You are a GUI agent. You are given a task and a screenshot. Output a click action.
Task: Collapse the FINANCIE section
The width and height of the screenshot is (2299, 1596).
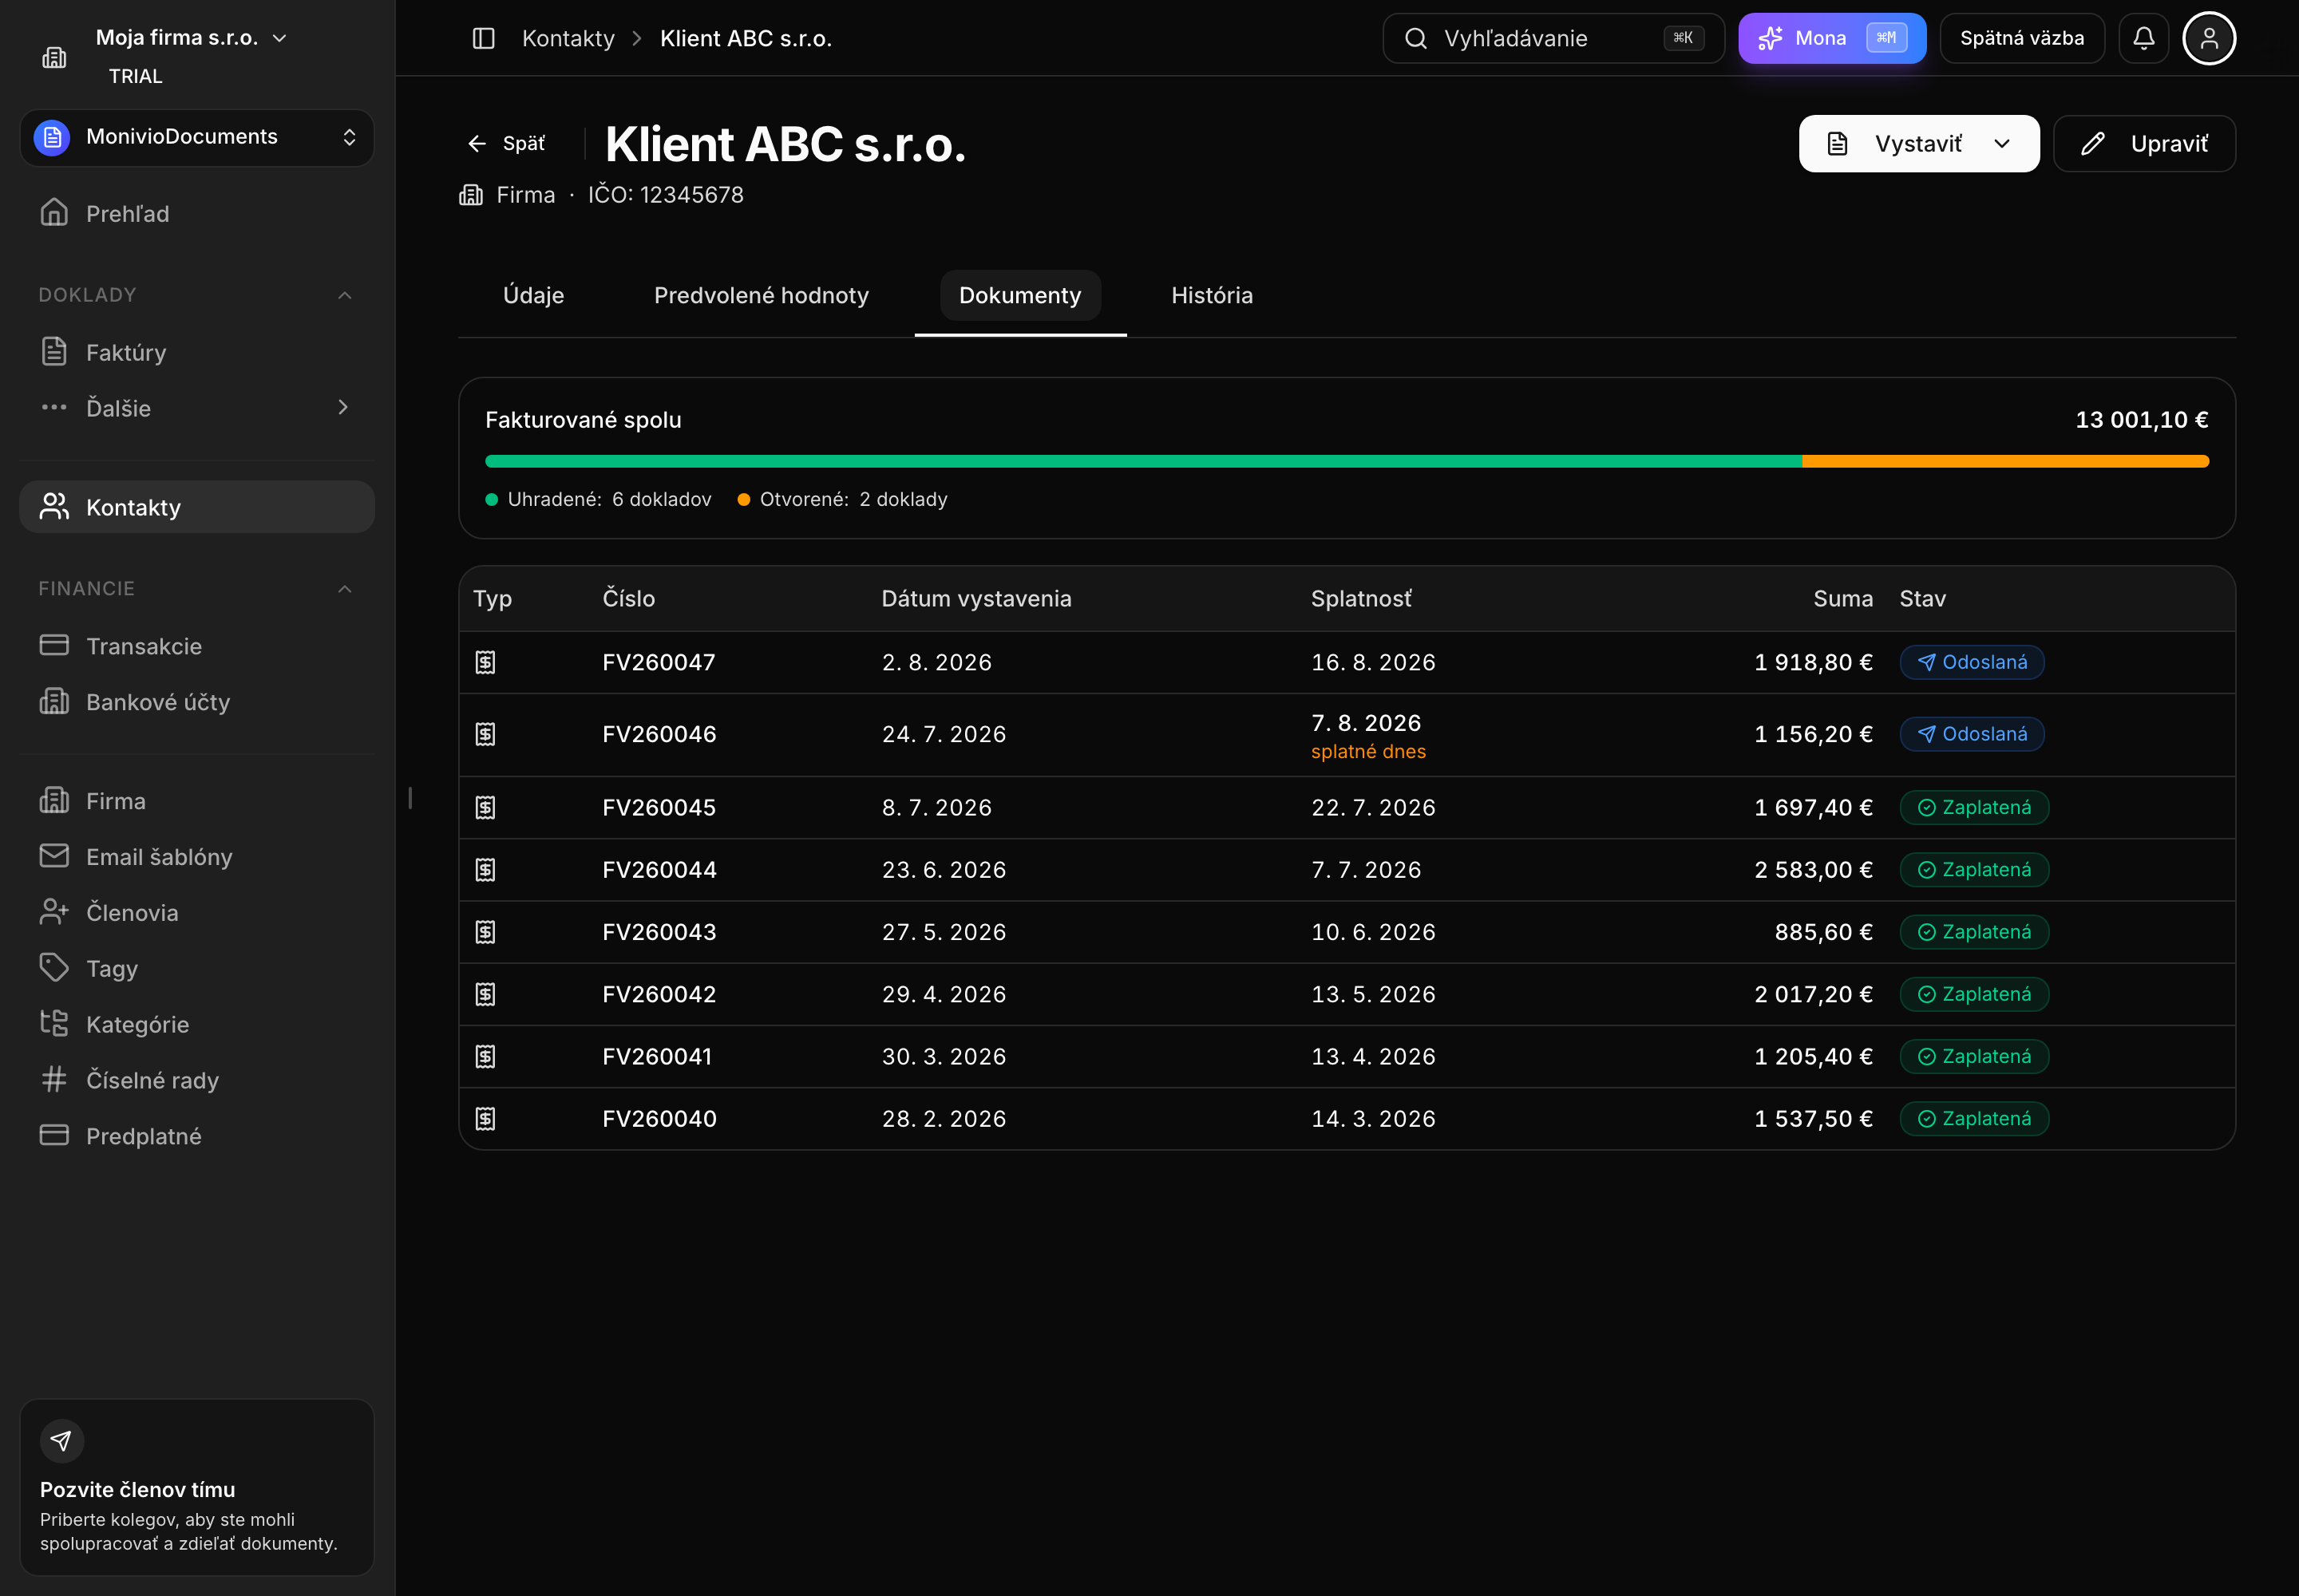click(344, 589)
